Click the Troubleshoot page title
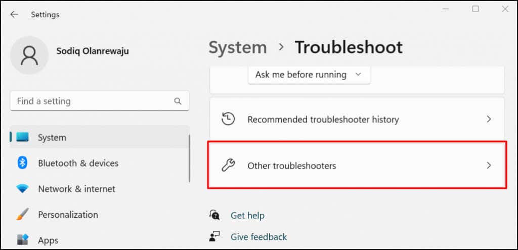 point(349,47)
